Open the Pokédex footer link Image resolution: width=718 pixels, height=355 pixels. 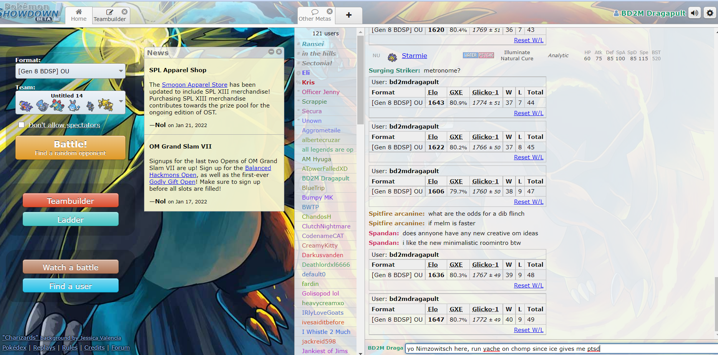(x=14, y=347)
